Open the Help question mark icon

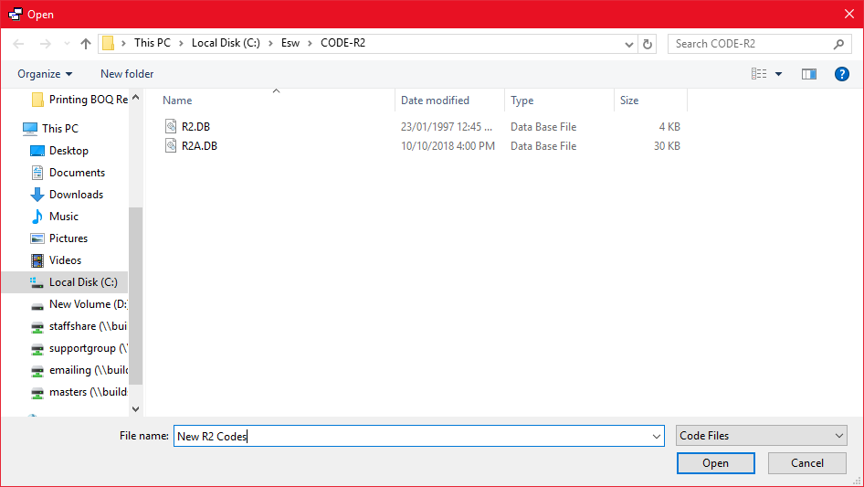(x=841, y=74)
